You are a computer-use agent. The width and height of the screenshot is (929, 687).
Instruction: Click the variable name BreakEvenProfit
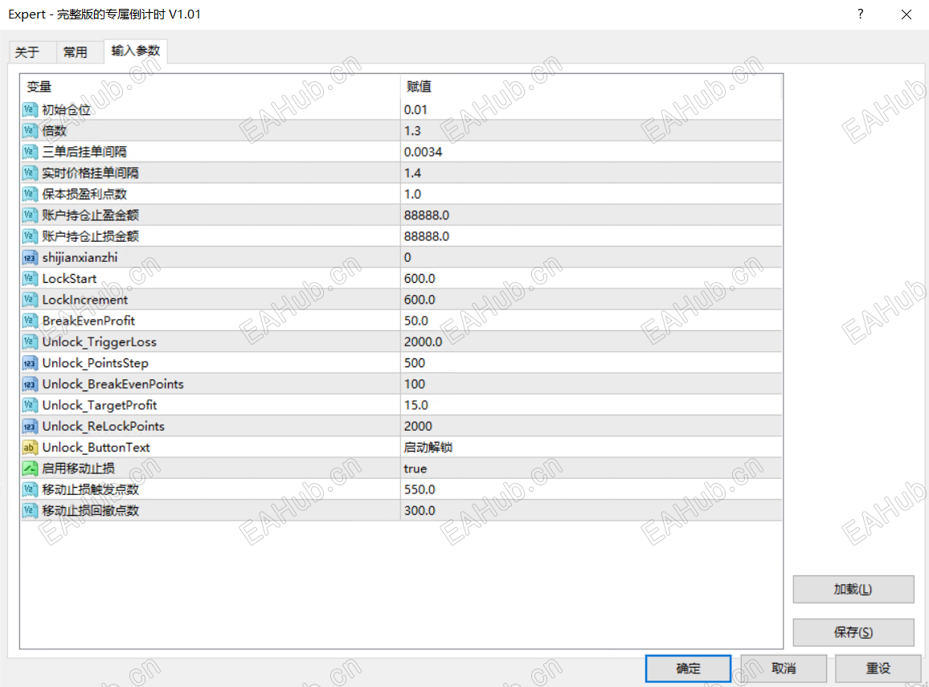(x=88, y=321)
